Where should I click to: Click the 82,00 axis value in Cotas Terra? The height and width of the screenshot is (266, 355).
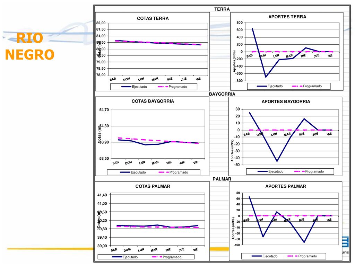click(x=101, y=23)
